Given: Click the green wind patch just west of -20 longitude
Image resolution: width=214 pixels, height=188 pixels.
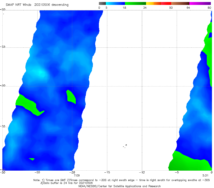Looking at the screenshot, I should [71, 97].
